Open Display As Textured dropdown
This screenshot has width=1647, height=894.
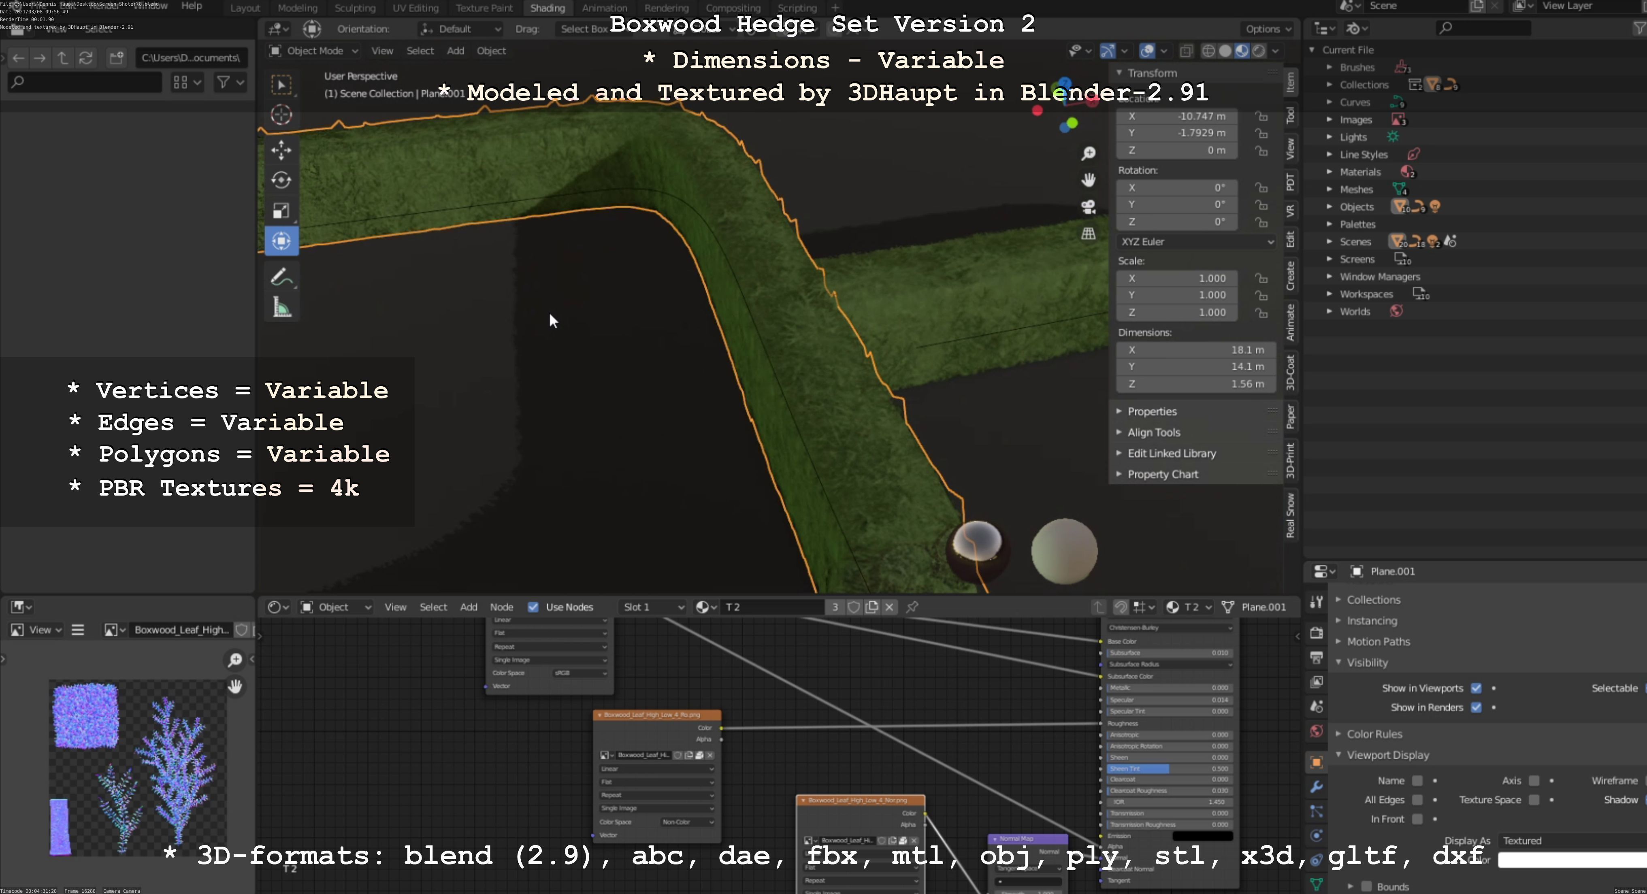tap(1573, 841)
